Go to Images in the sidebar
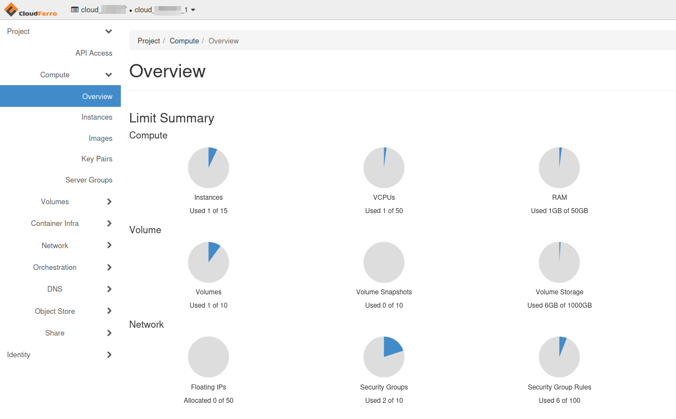The width and height of the screenshot is (676, 419). click(100, 139)
